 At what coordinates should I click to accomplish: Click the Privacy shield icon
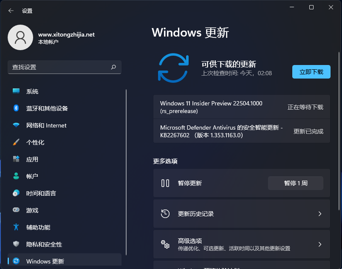click(x=16, y=244)
